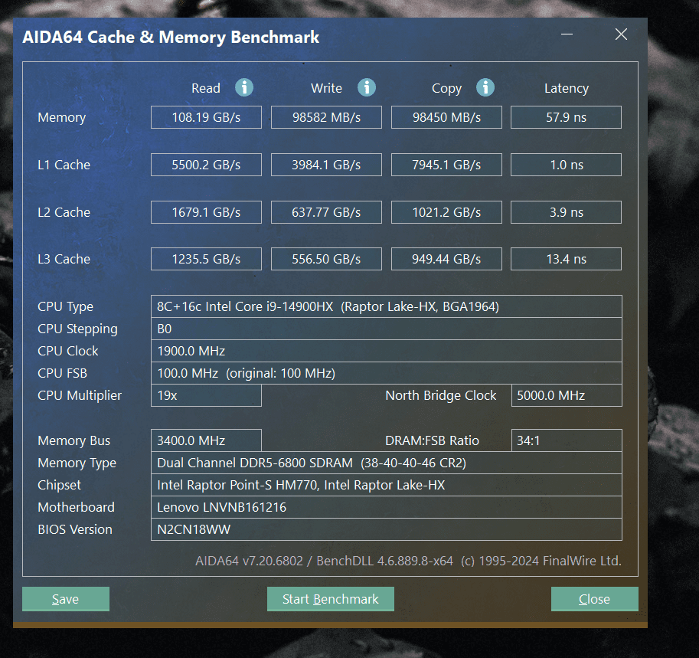Select L1 Cache latency 1.0 ns
The width and height of the screenshot is (699, 658).
566,165
